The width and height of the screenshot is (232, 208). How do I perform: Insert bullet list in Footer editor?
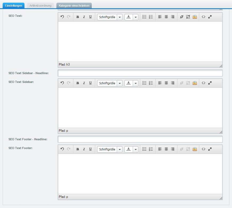pos(144,149)
